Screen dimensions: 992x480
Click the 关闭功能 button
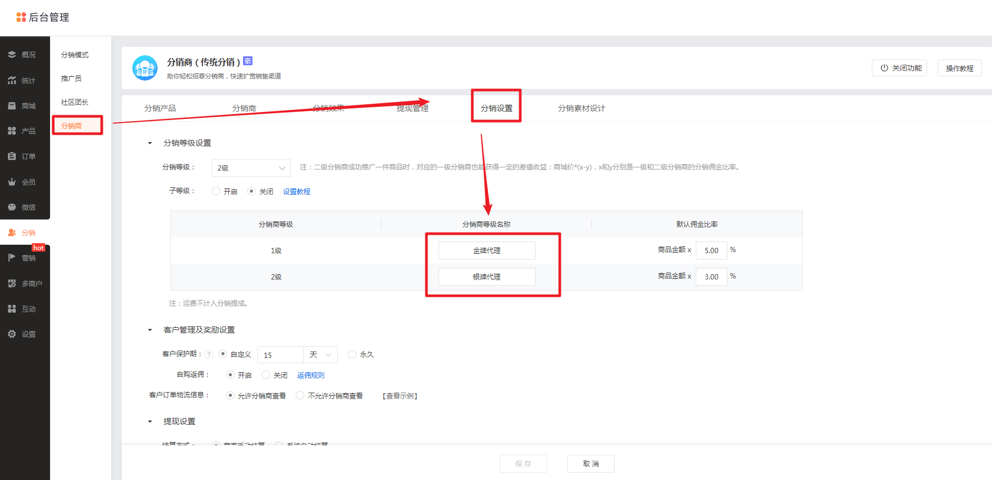click(x=900, y=68)
